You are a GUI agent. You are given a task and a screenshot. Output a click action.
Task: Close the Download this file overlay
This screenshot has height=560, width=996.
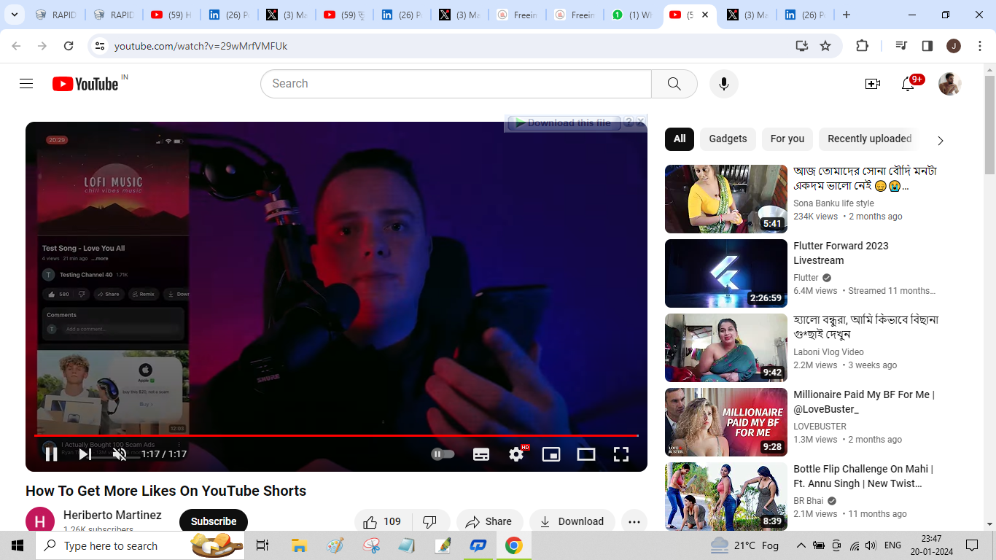click(640, 122)
